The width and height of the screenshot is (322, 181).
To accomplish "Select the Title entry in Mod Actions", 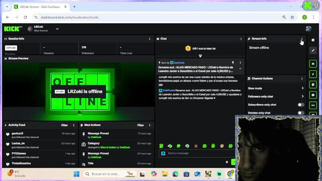I will pos(116,164).
